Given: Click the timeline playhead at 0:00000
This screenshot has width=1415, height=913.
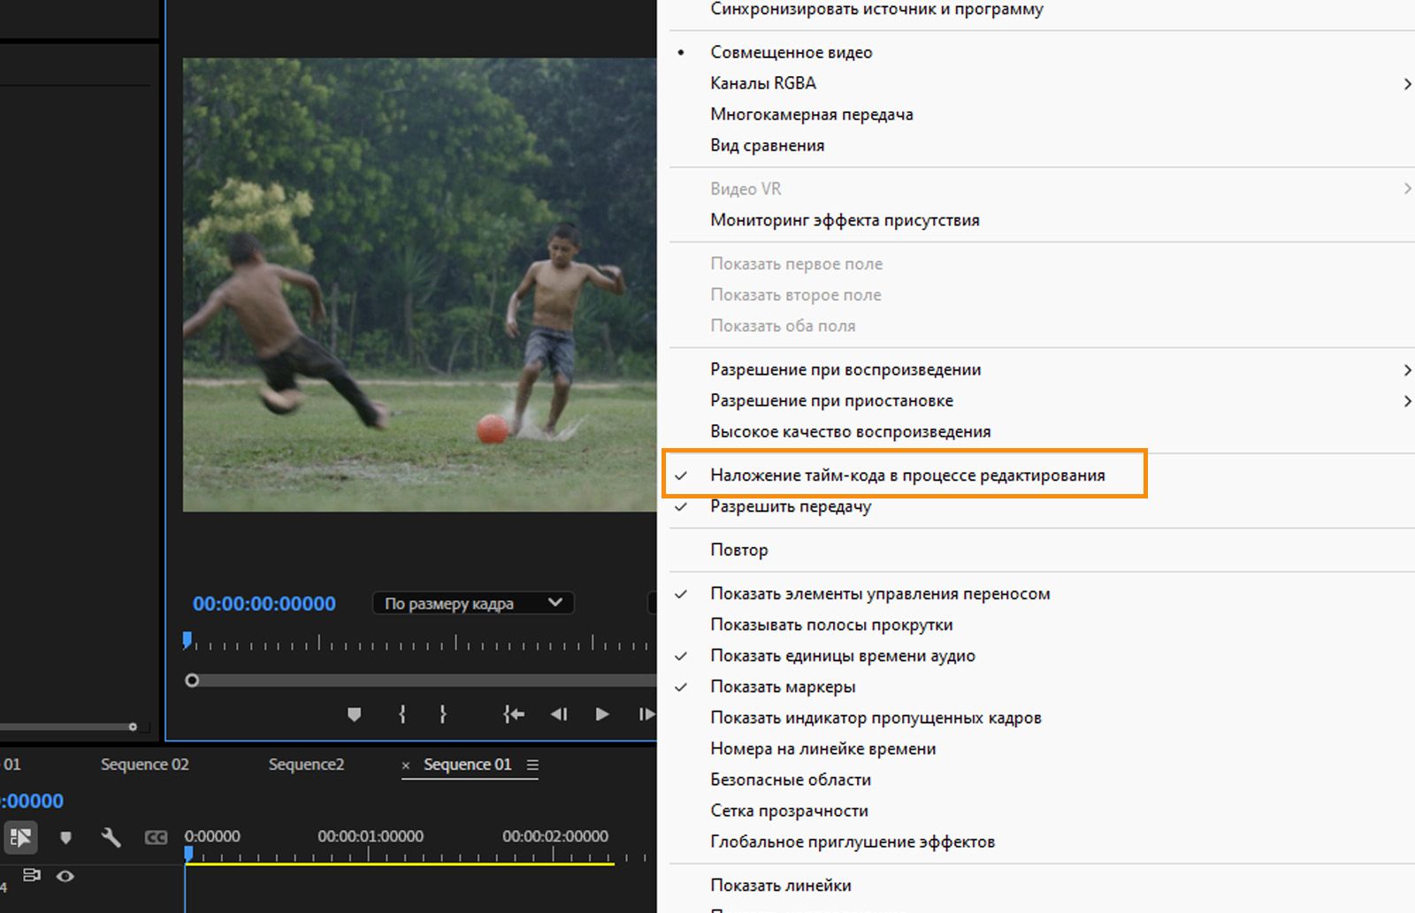Looking at the screenshot, I should tap(188, 854).
